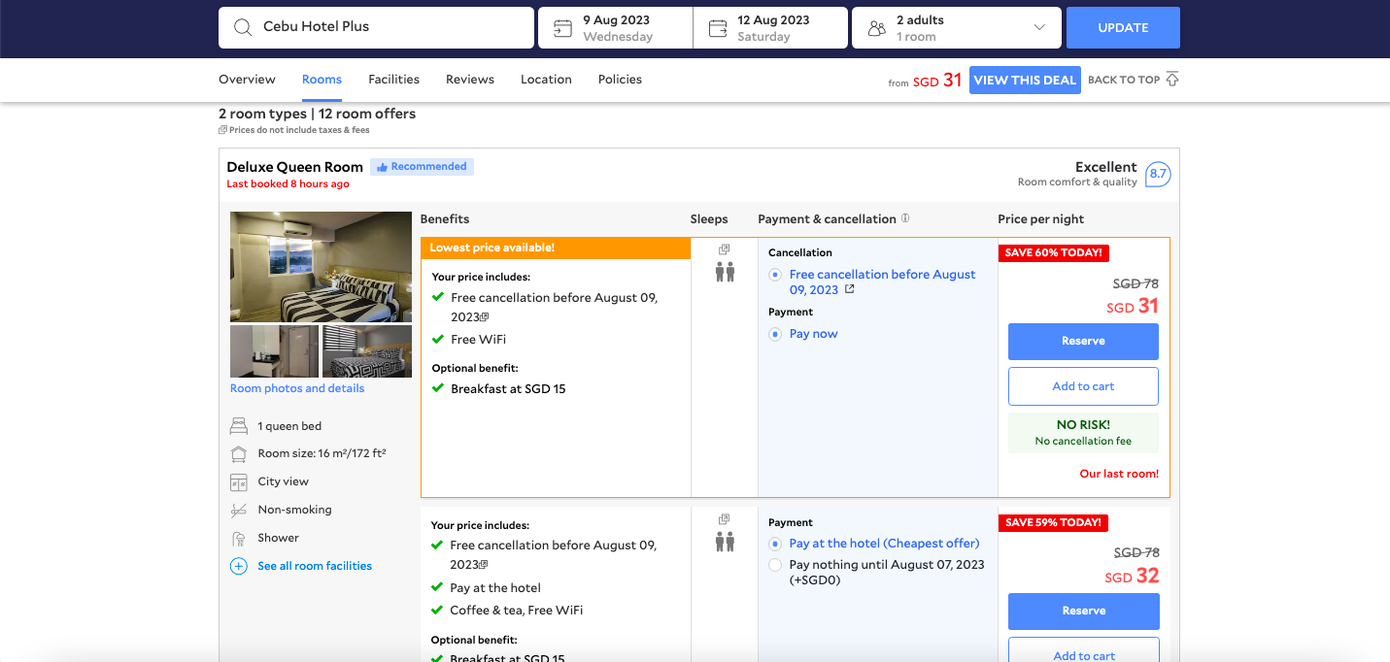Open check-in date 9 Aug 2023 picker

(x=615, y=27)
